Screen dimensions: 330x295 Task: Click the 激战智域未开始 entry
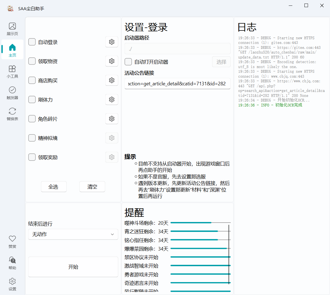coord(141,266)
